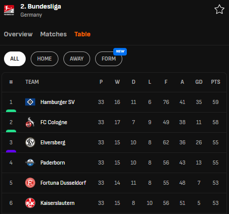Screen dimensions: 229x214
Task: Click the Paderborn club crest
Action: (x=30, y=163)
